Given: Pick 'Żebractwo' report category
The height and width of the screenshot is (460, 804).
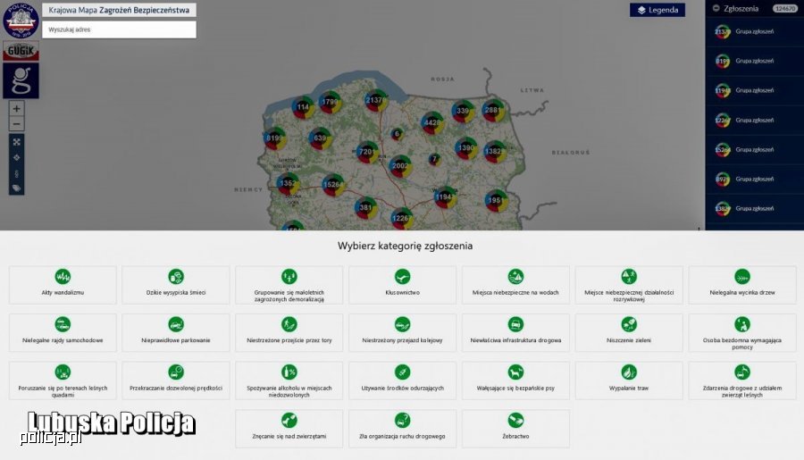Looking at the screenshot, I should click(515, 429).
